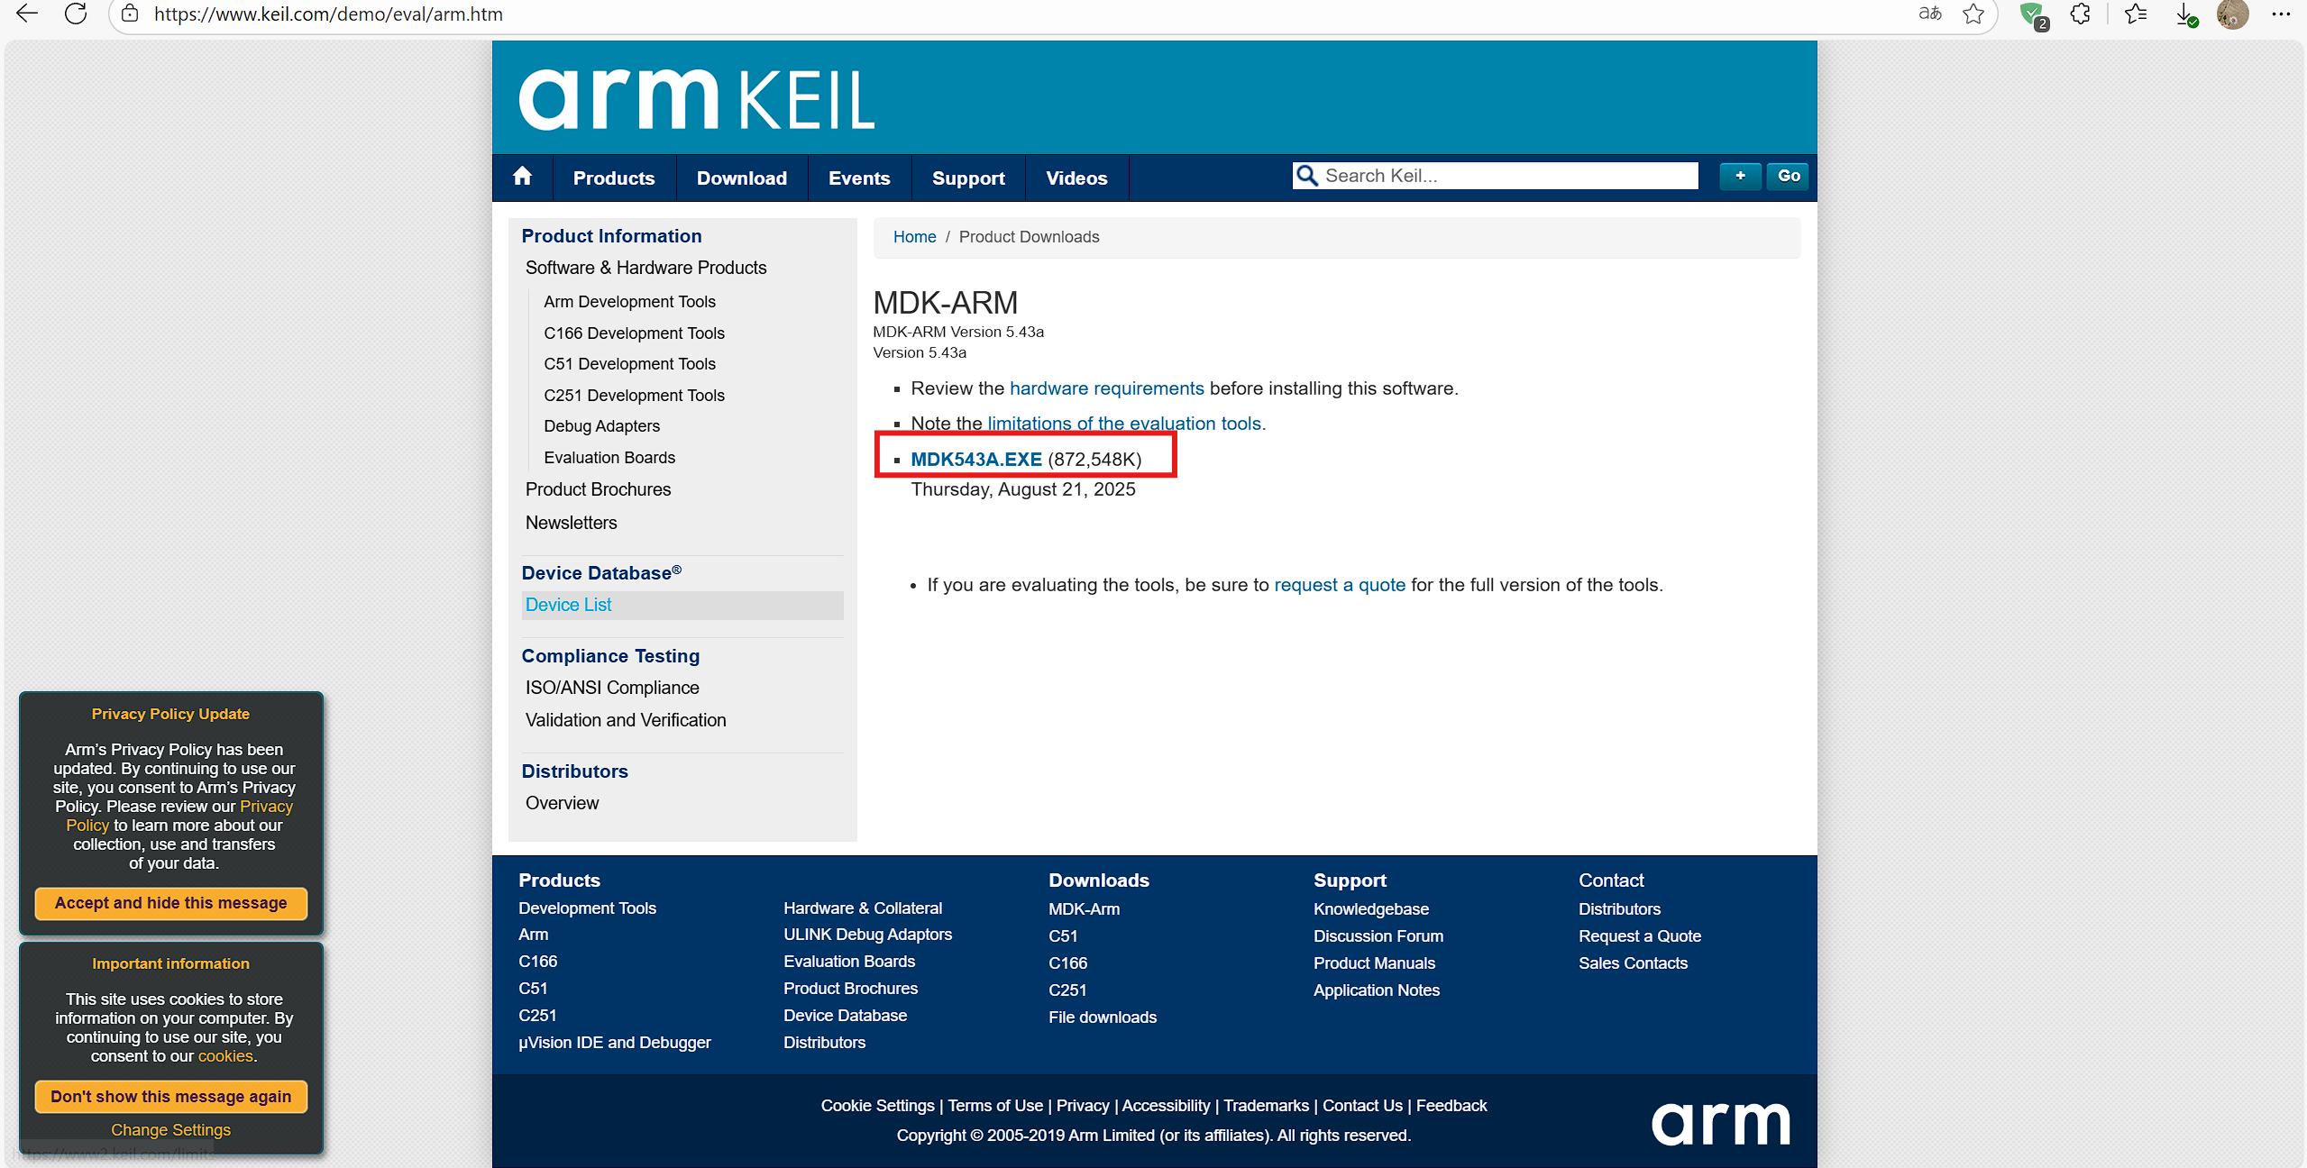Open the Videos navigation menu
The width and height of the screenshot is (2307, 1168).
[x=1076, y=178]
